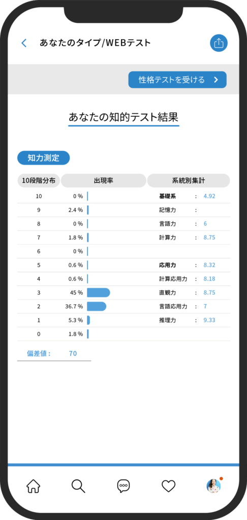Viewport: 247px width, 520px height.
Task: Open the profile avatar tab
Action: pyautogui.click(x=213, y=486)
